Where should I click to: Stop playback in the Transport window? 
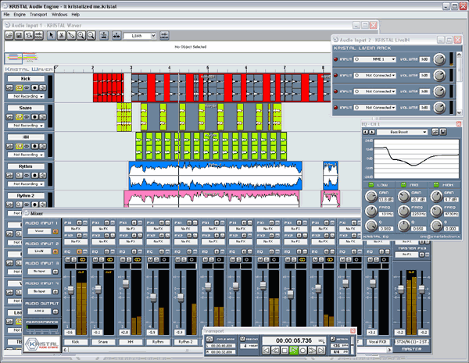285,351
